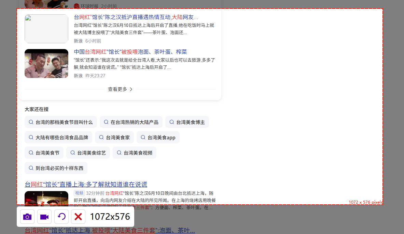Viewport: 404px width, 234px height.
Task: Click the 1072x576 size readout in toolbar
Action: pos(110,217)
